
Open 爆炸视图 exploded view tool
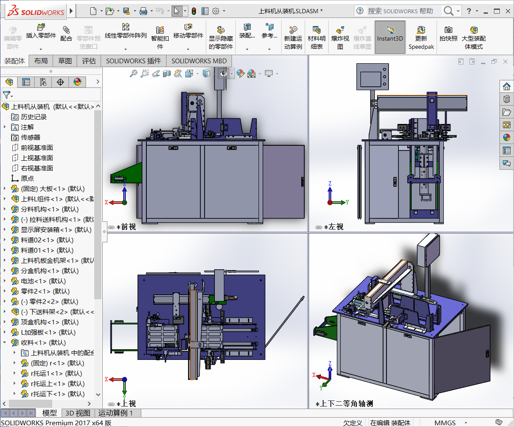coord(341,30)
